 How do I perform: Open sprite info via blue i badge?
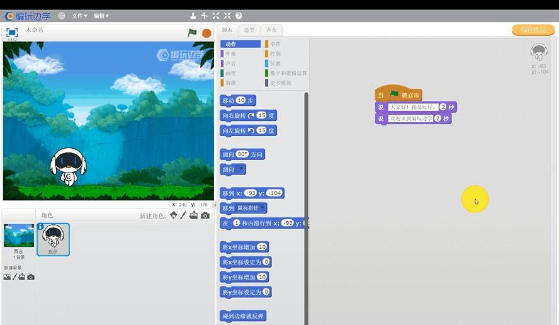[40, 227]
